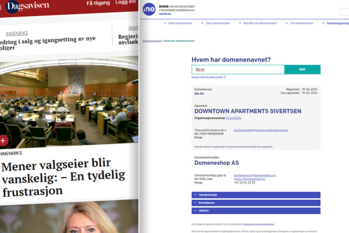Click the domain search input field containing da.no

[238, 69]
